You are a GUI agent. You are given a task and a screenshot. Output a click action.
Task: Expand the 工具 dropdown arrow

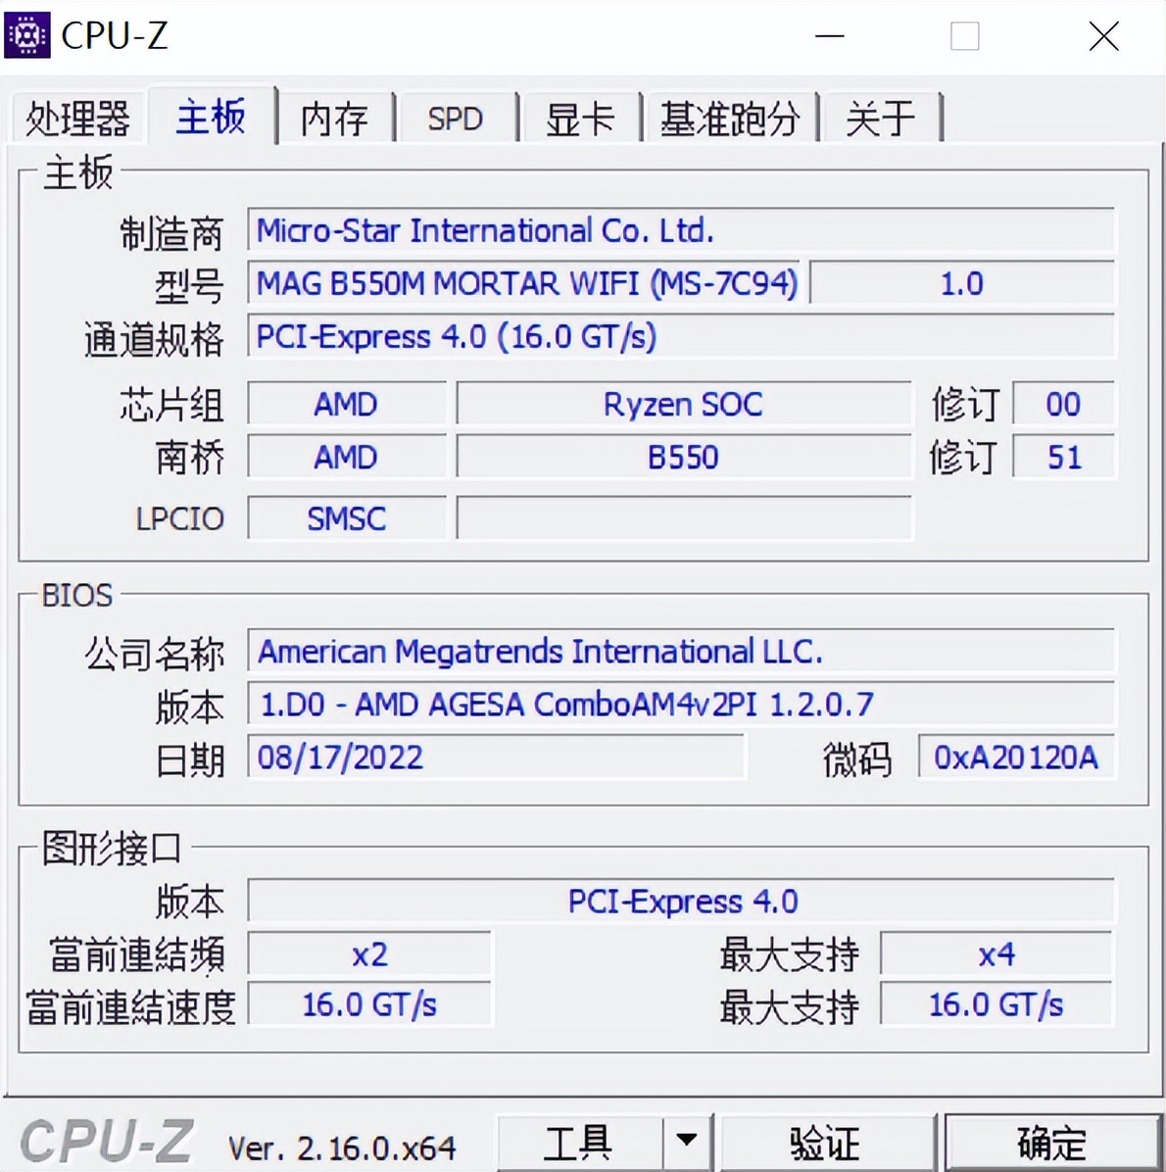pyautogui.click(x=687, y=1141)
